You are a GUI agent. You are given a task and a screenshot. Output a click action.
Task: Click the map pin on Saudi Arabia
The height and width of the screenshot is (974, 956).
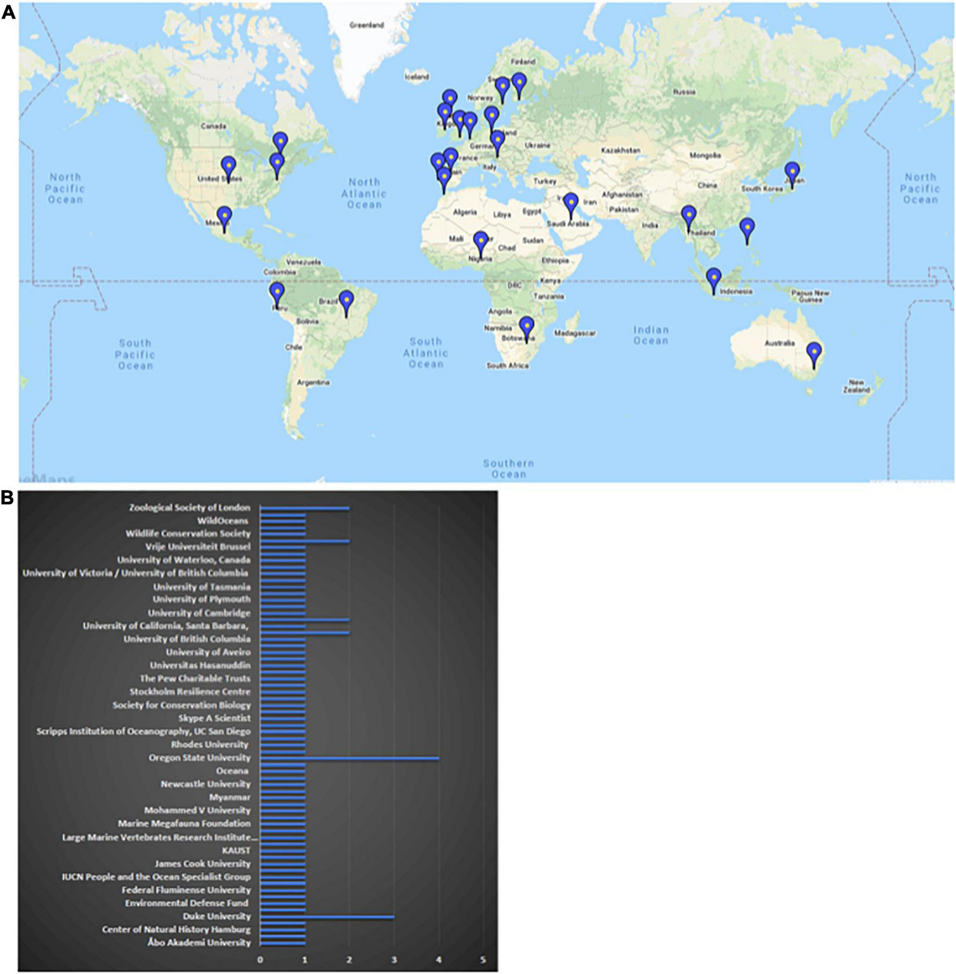(571, 203)
